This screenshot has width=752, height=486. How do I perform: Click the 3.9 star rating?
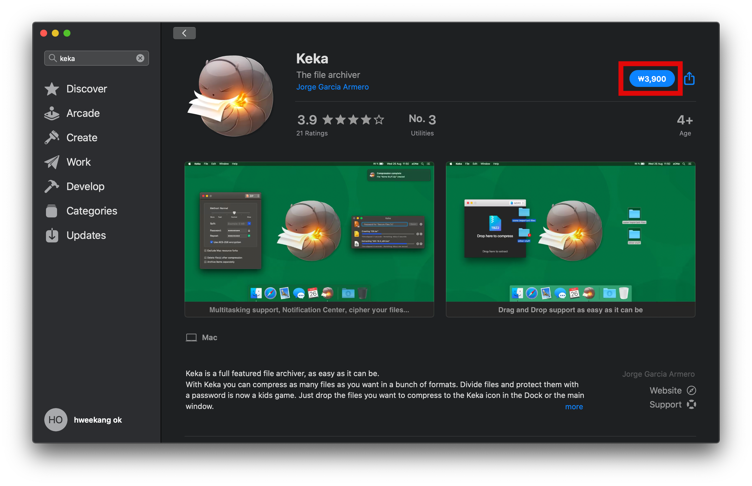tap(340, 120)
